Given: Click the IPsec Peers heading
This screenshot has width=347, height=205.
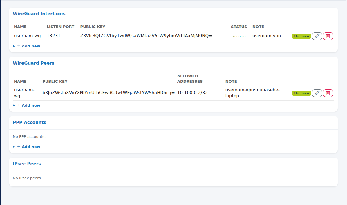Looking at the screenshot, I should tap(27, 164).
